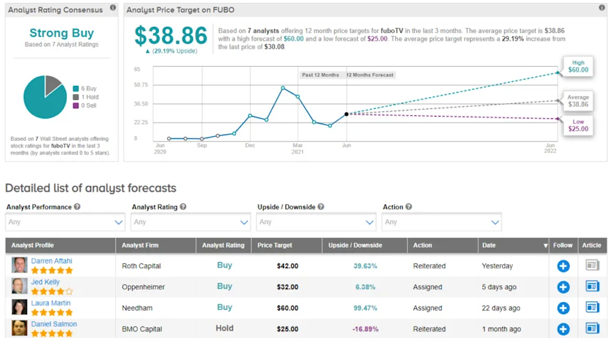Screen dimensions: 615x338
Task: Click Yesterday date cell
Action: (x=498, y=266)
